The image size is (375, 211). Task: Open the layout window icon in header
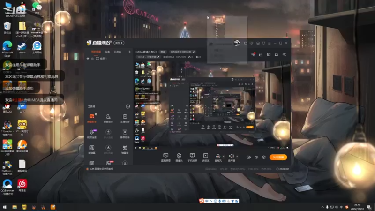[269, 54]
